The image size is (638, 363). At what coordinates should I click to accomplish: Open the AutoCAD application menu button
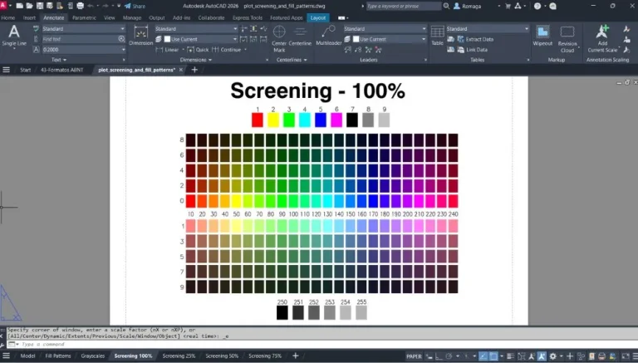[x=3, y=6]
